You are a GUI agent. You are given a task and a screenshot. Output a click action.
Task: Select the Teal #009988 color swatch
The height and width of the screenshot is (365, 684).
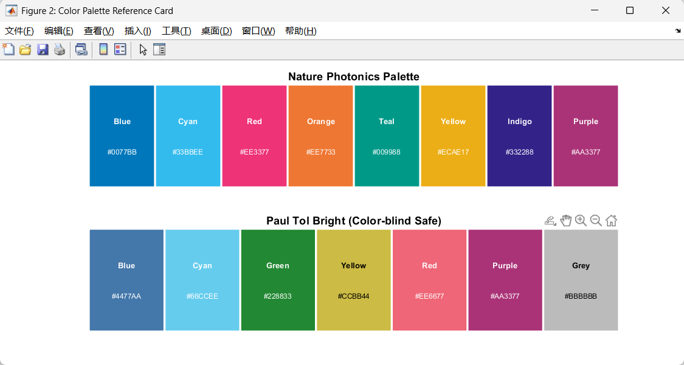[x=387, y=136]
